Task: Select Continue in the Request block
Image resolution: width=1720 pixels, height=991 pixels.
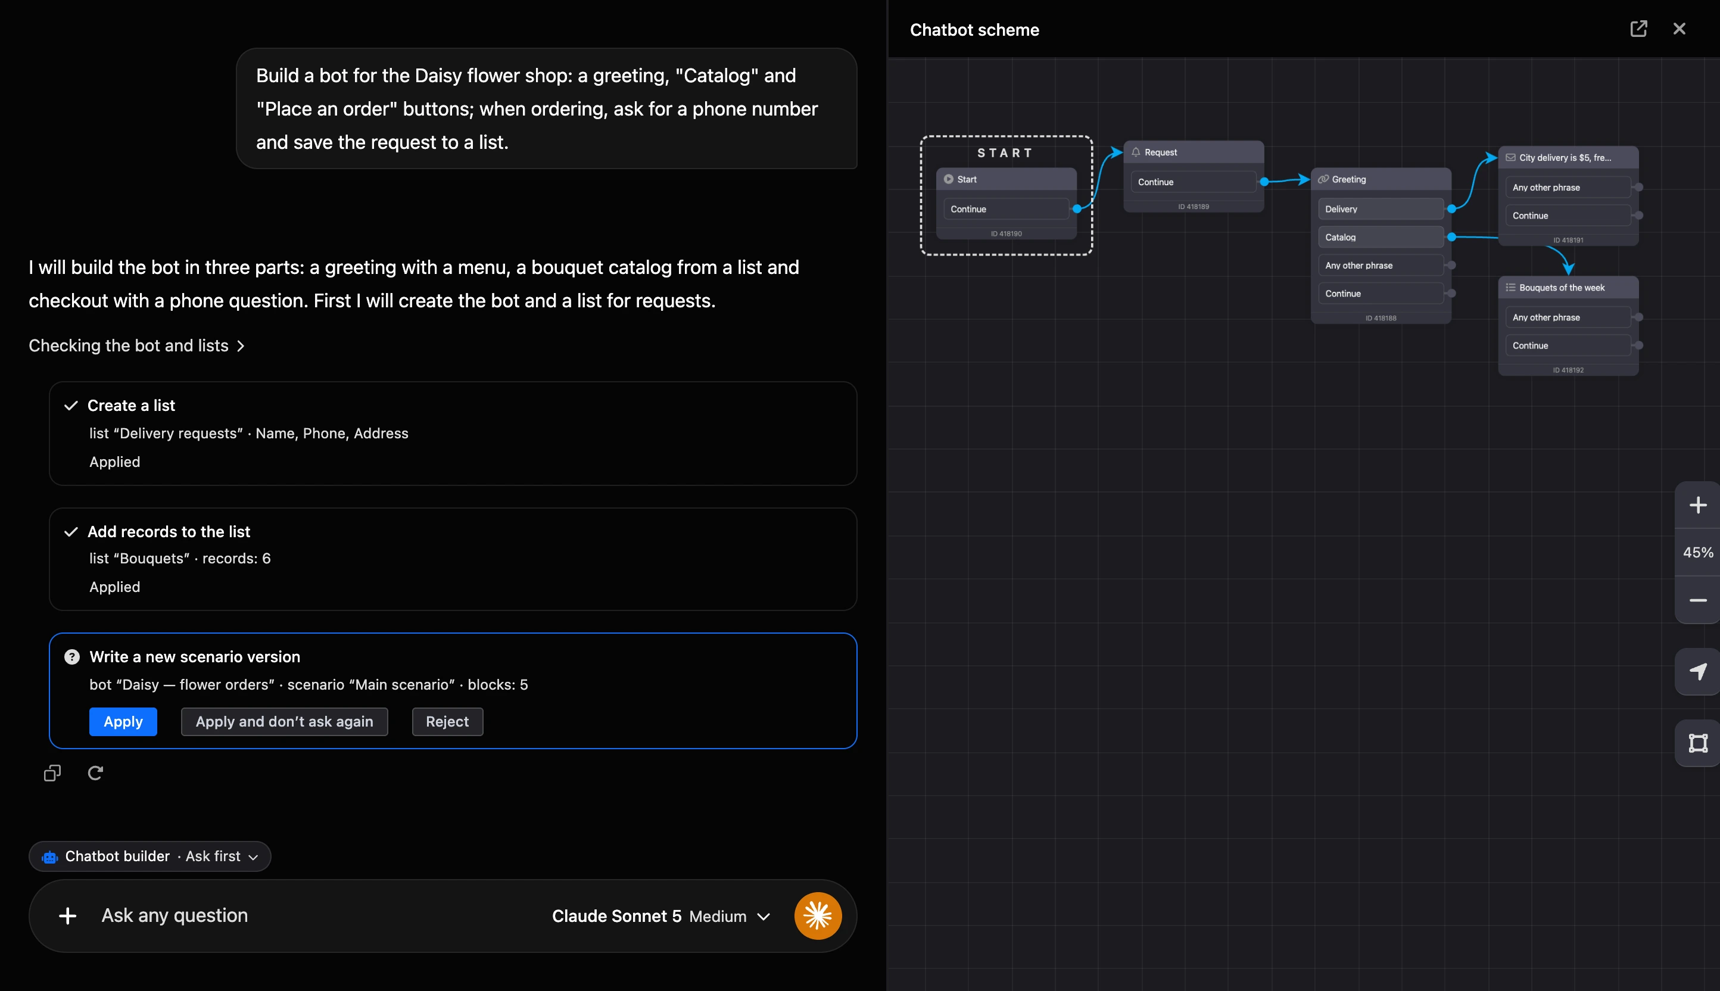Action: tap(1193, 182)
